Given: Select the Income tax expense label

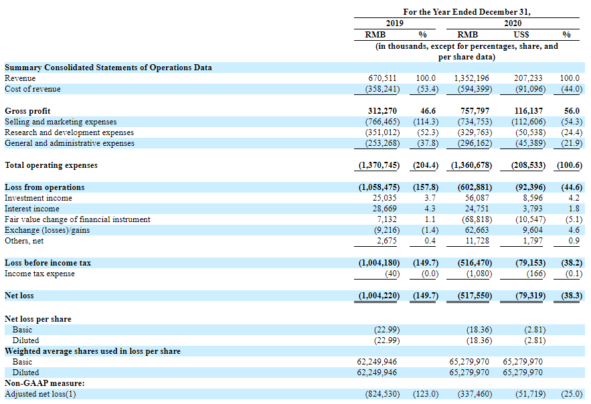Looking at the screenshot, I should (39, 274).
